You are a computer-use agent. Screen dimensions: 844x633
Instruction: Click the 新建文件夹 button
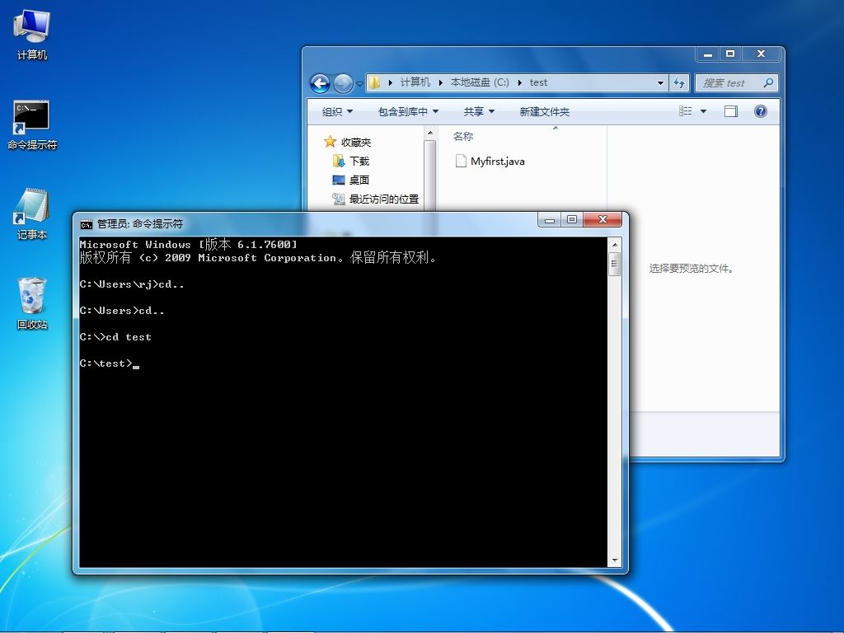544,111
